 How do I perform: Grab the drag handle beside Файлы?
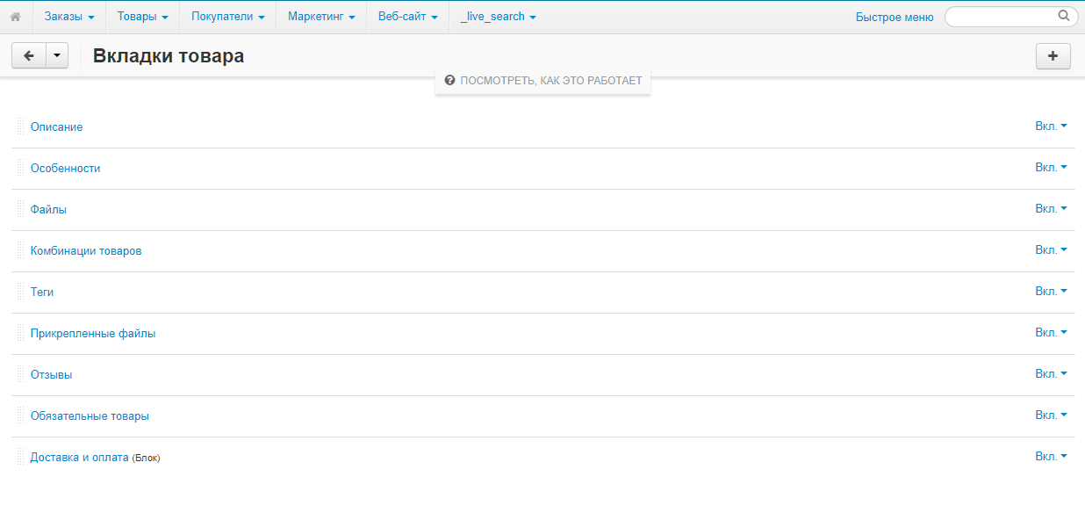coord(21,209)
